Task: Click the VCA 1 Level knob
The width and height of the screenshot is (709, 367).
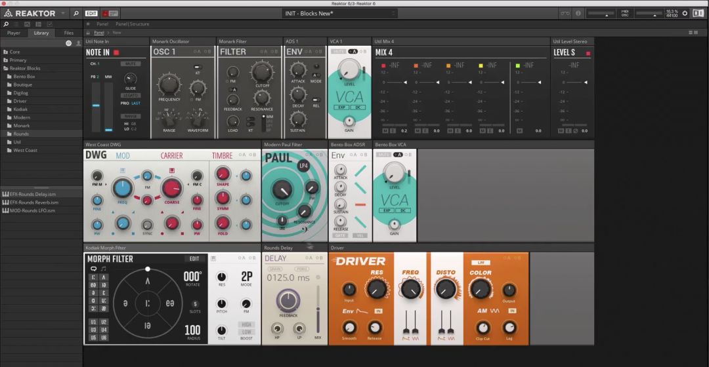Action: point(349,69)
